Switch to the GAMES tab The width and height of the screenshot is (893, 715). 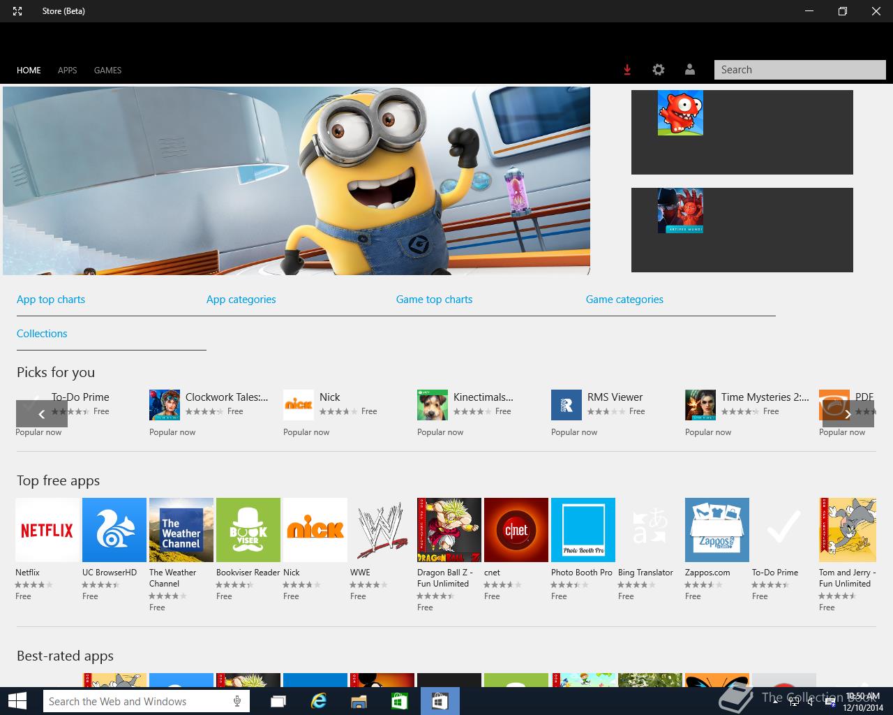108,71
